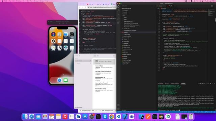Go back in the Chrome window

pos(80,7)
